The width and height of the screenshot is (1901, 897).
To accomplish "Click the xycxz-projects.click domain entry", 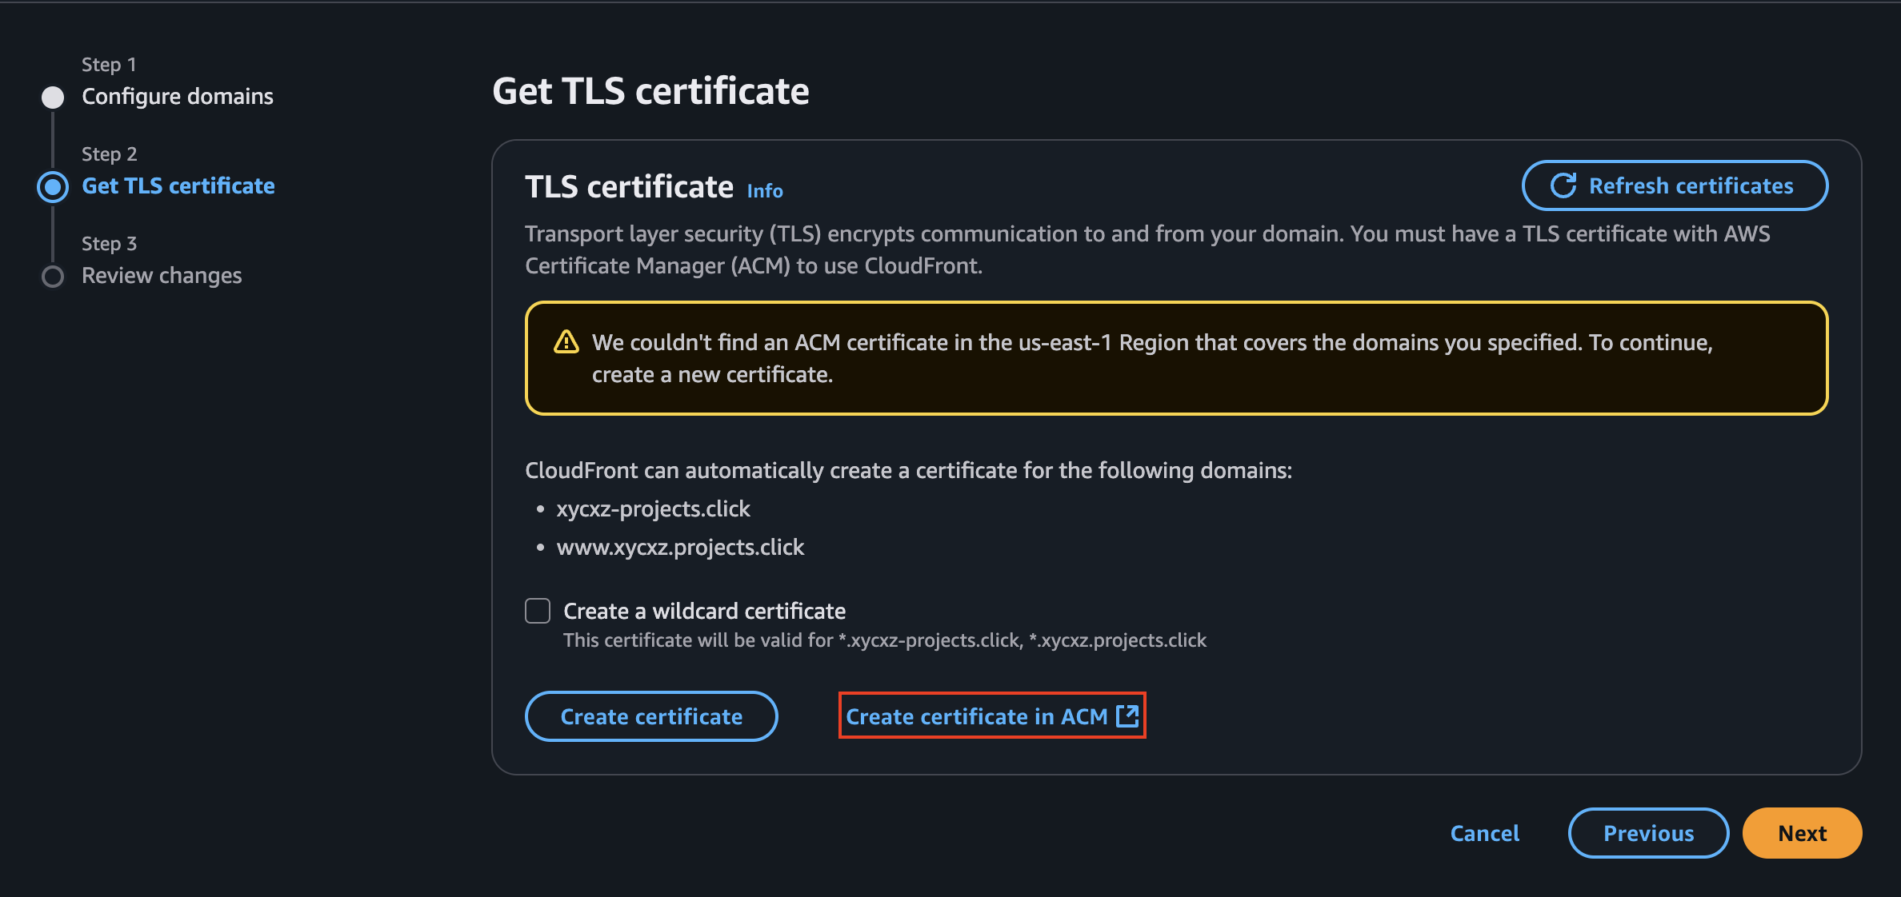I will coord(654,508).
